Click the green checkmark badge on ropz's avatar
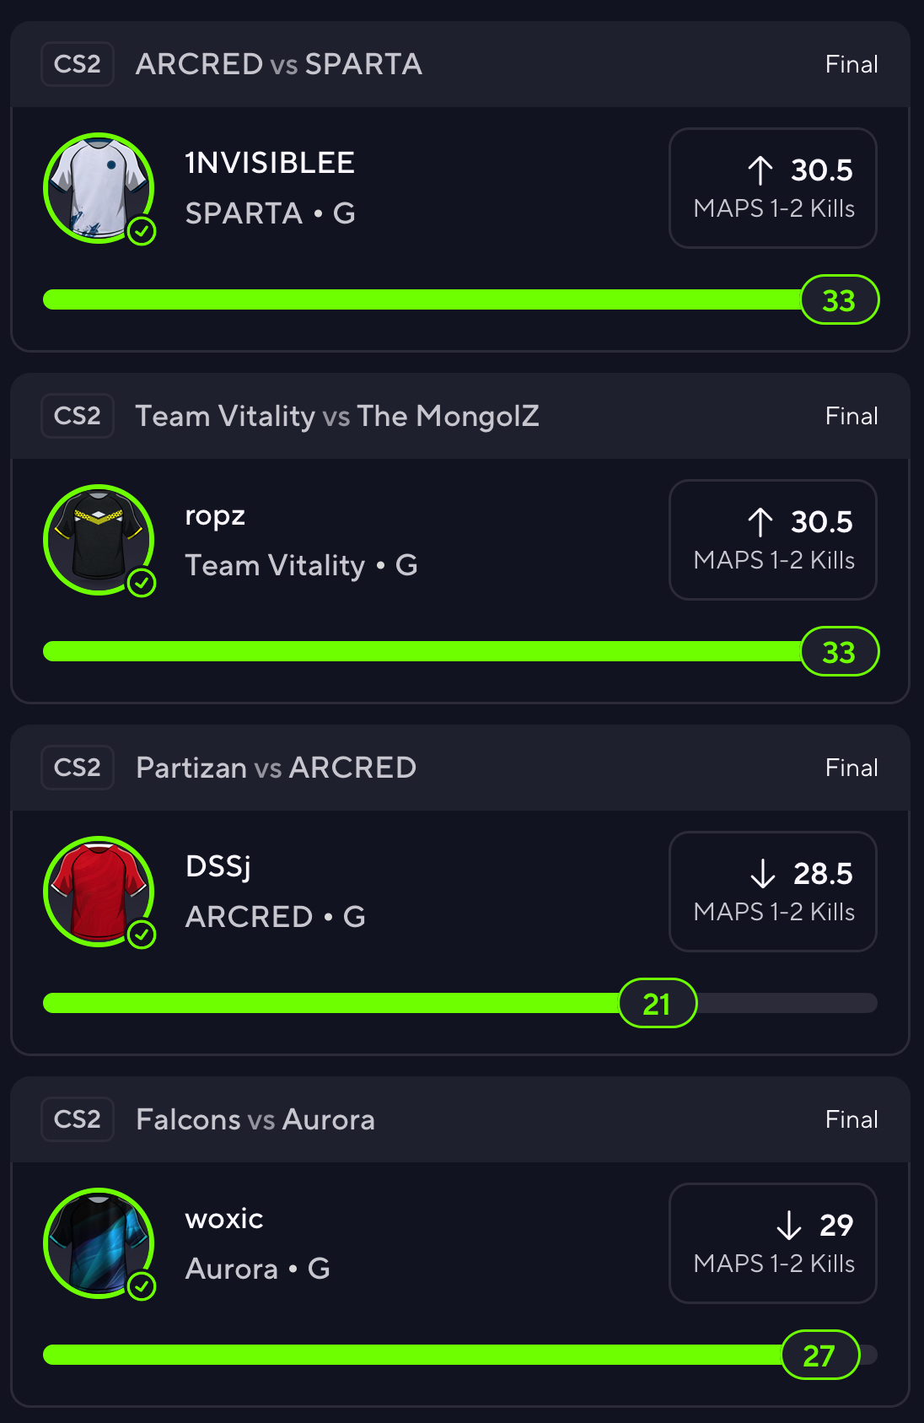Viewport: 924px width, 1423px height. (x=142, y=583)
